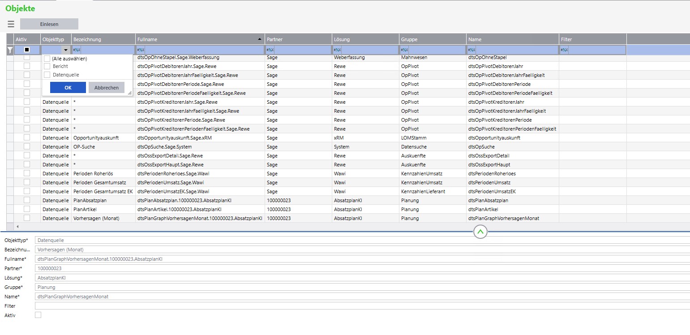Click horizontal scrollbar left arrow
Image resolution: width=690 pixels, height=335 pixels.
coord(18,227)
